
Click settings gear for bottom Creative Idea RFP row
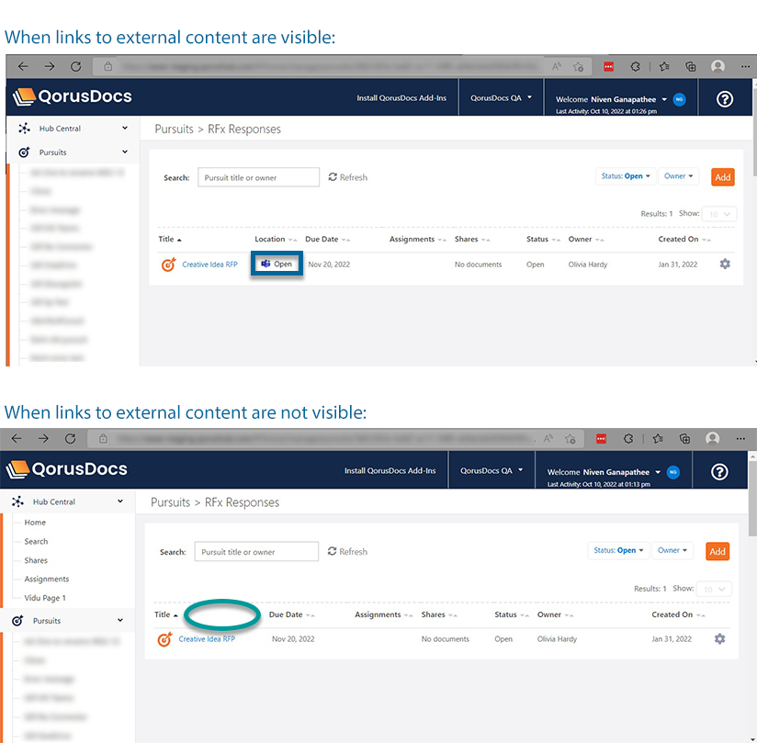point(719,638)
